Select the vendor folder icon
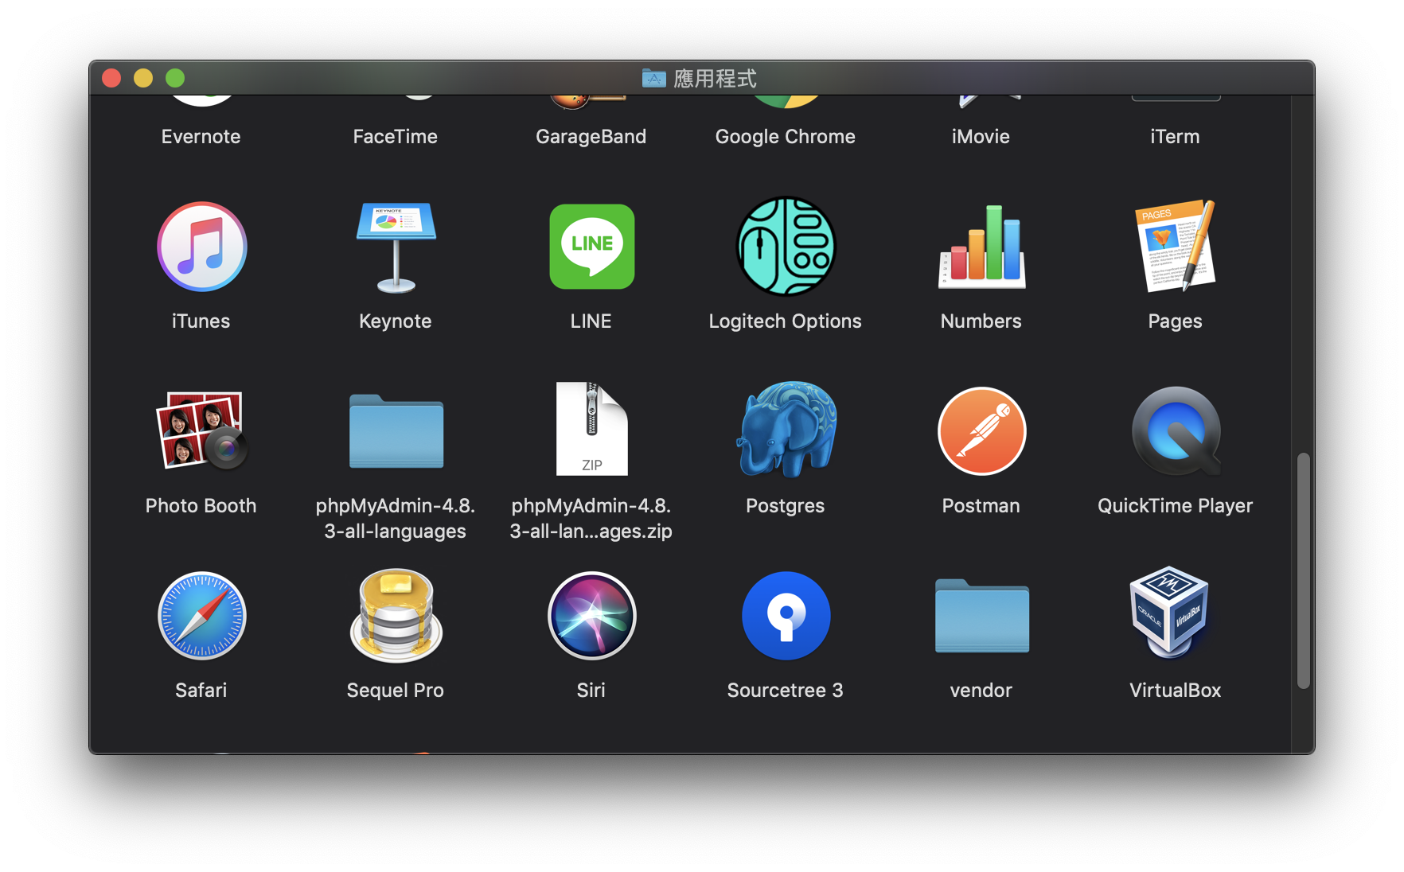 click(x=981, y=616)
